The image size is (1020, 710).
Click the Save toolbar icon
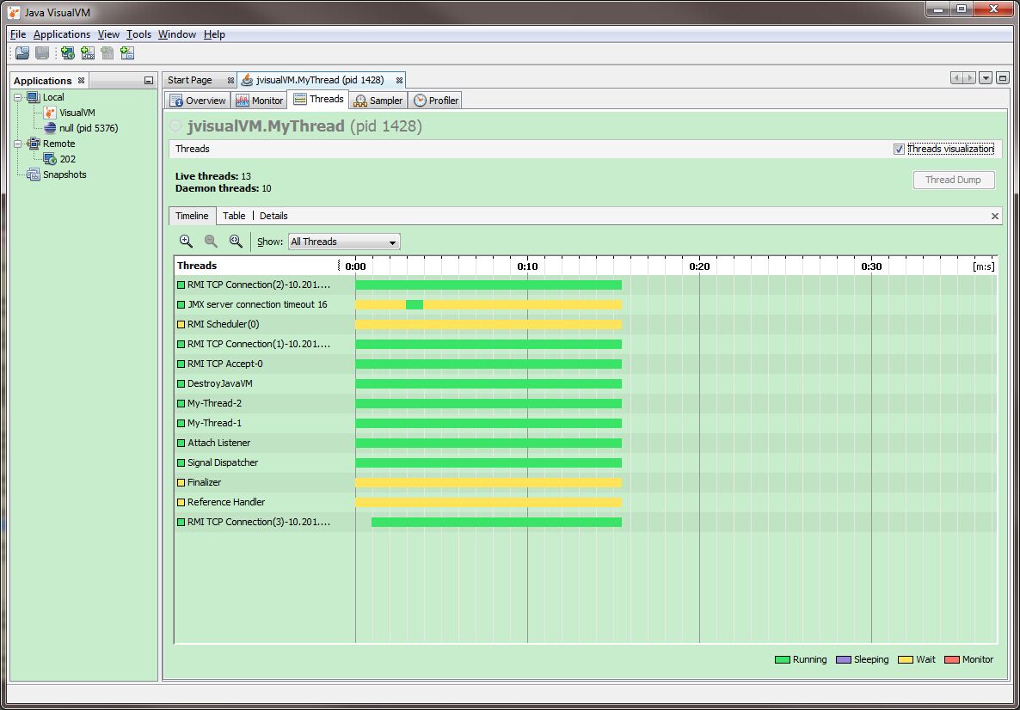42,53
